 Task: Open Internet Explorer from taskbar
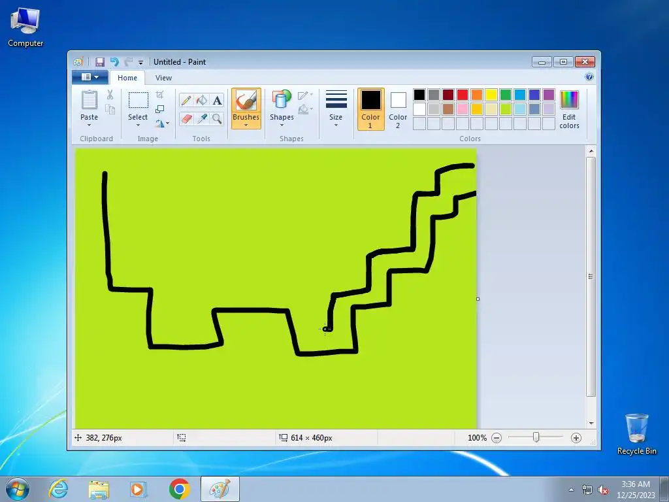58,489
